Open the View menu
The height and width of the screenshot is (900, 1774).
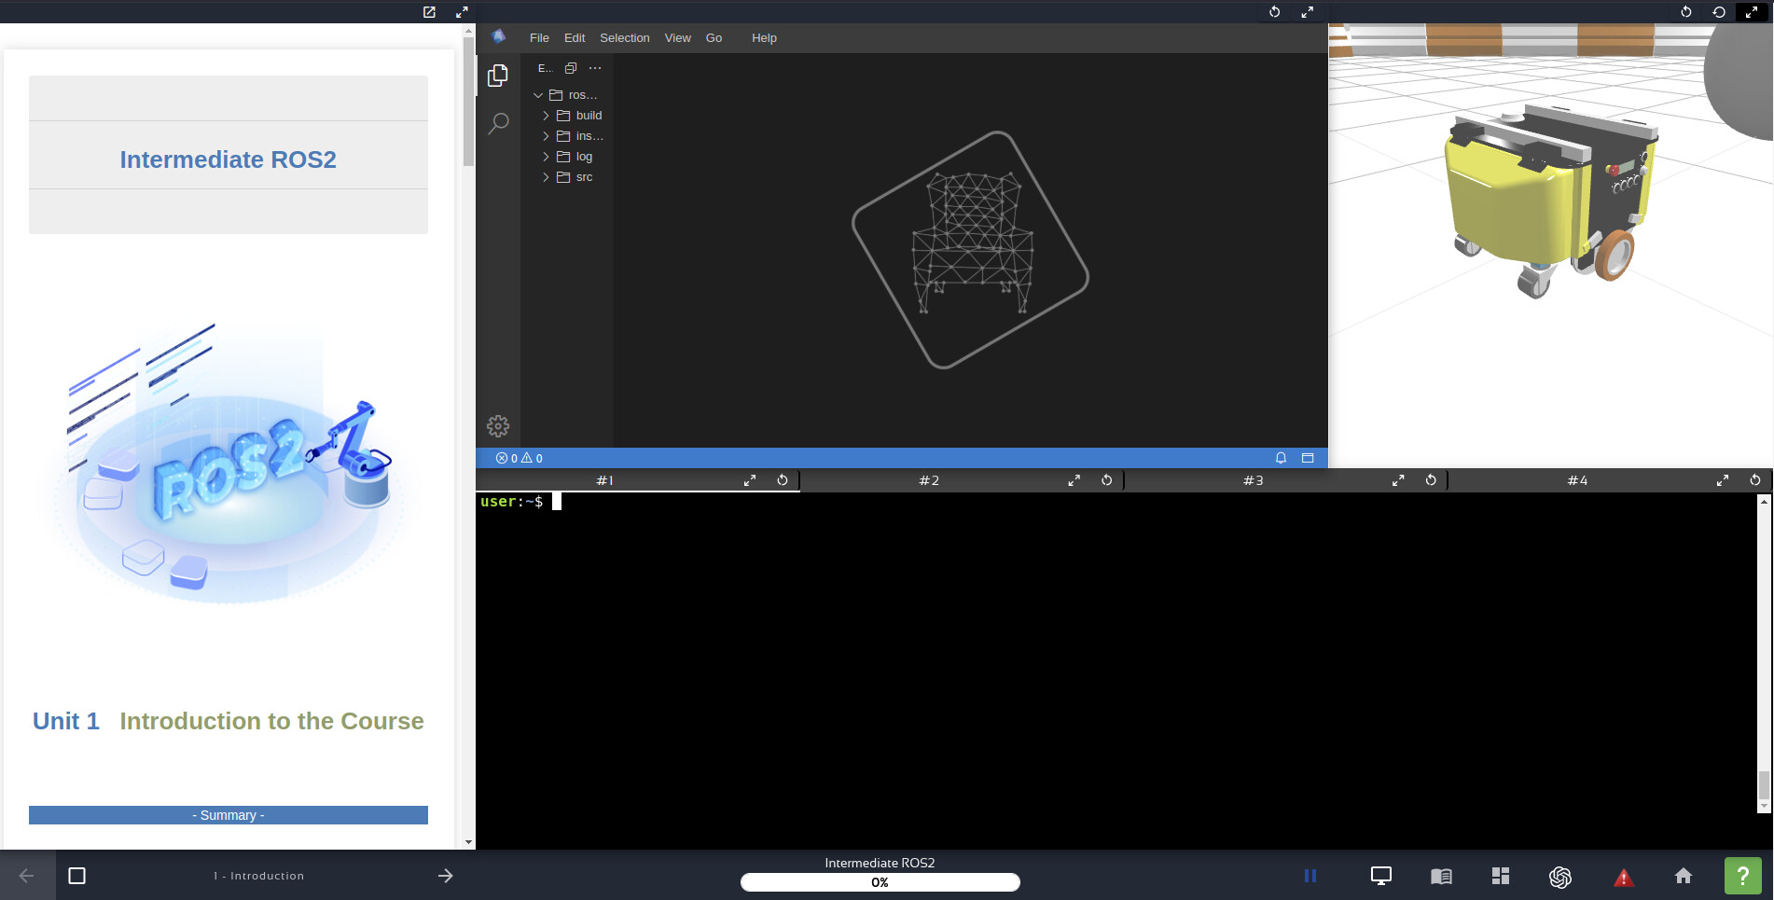(678, 38)
